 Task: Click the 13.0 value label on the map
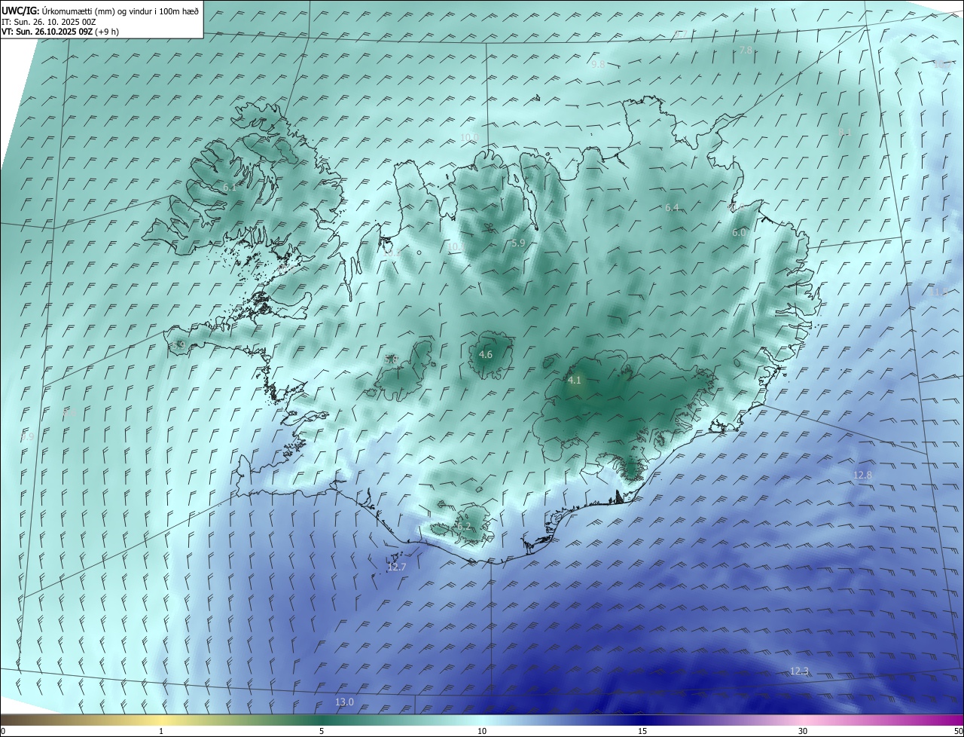[344, 702]
